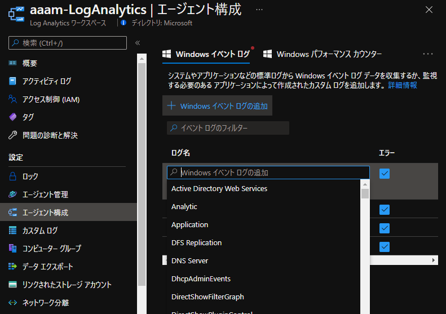Click the エージェント構成 sidebar icon
The image size is (446, 314).
tap(12, 212)
